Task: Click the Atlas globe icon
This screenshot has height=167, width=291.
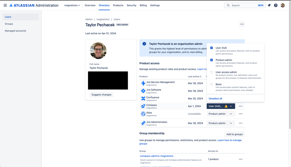Action: pos(143,114)
